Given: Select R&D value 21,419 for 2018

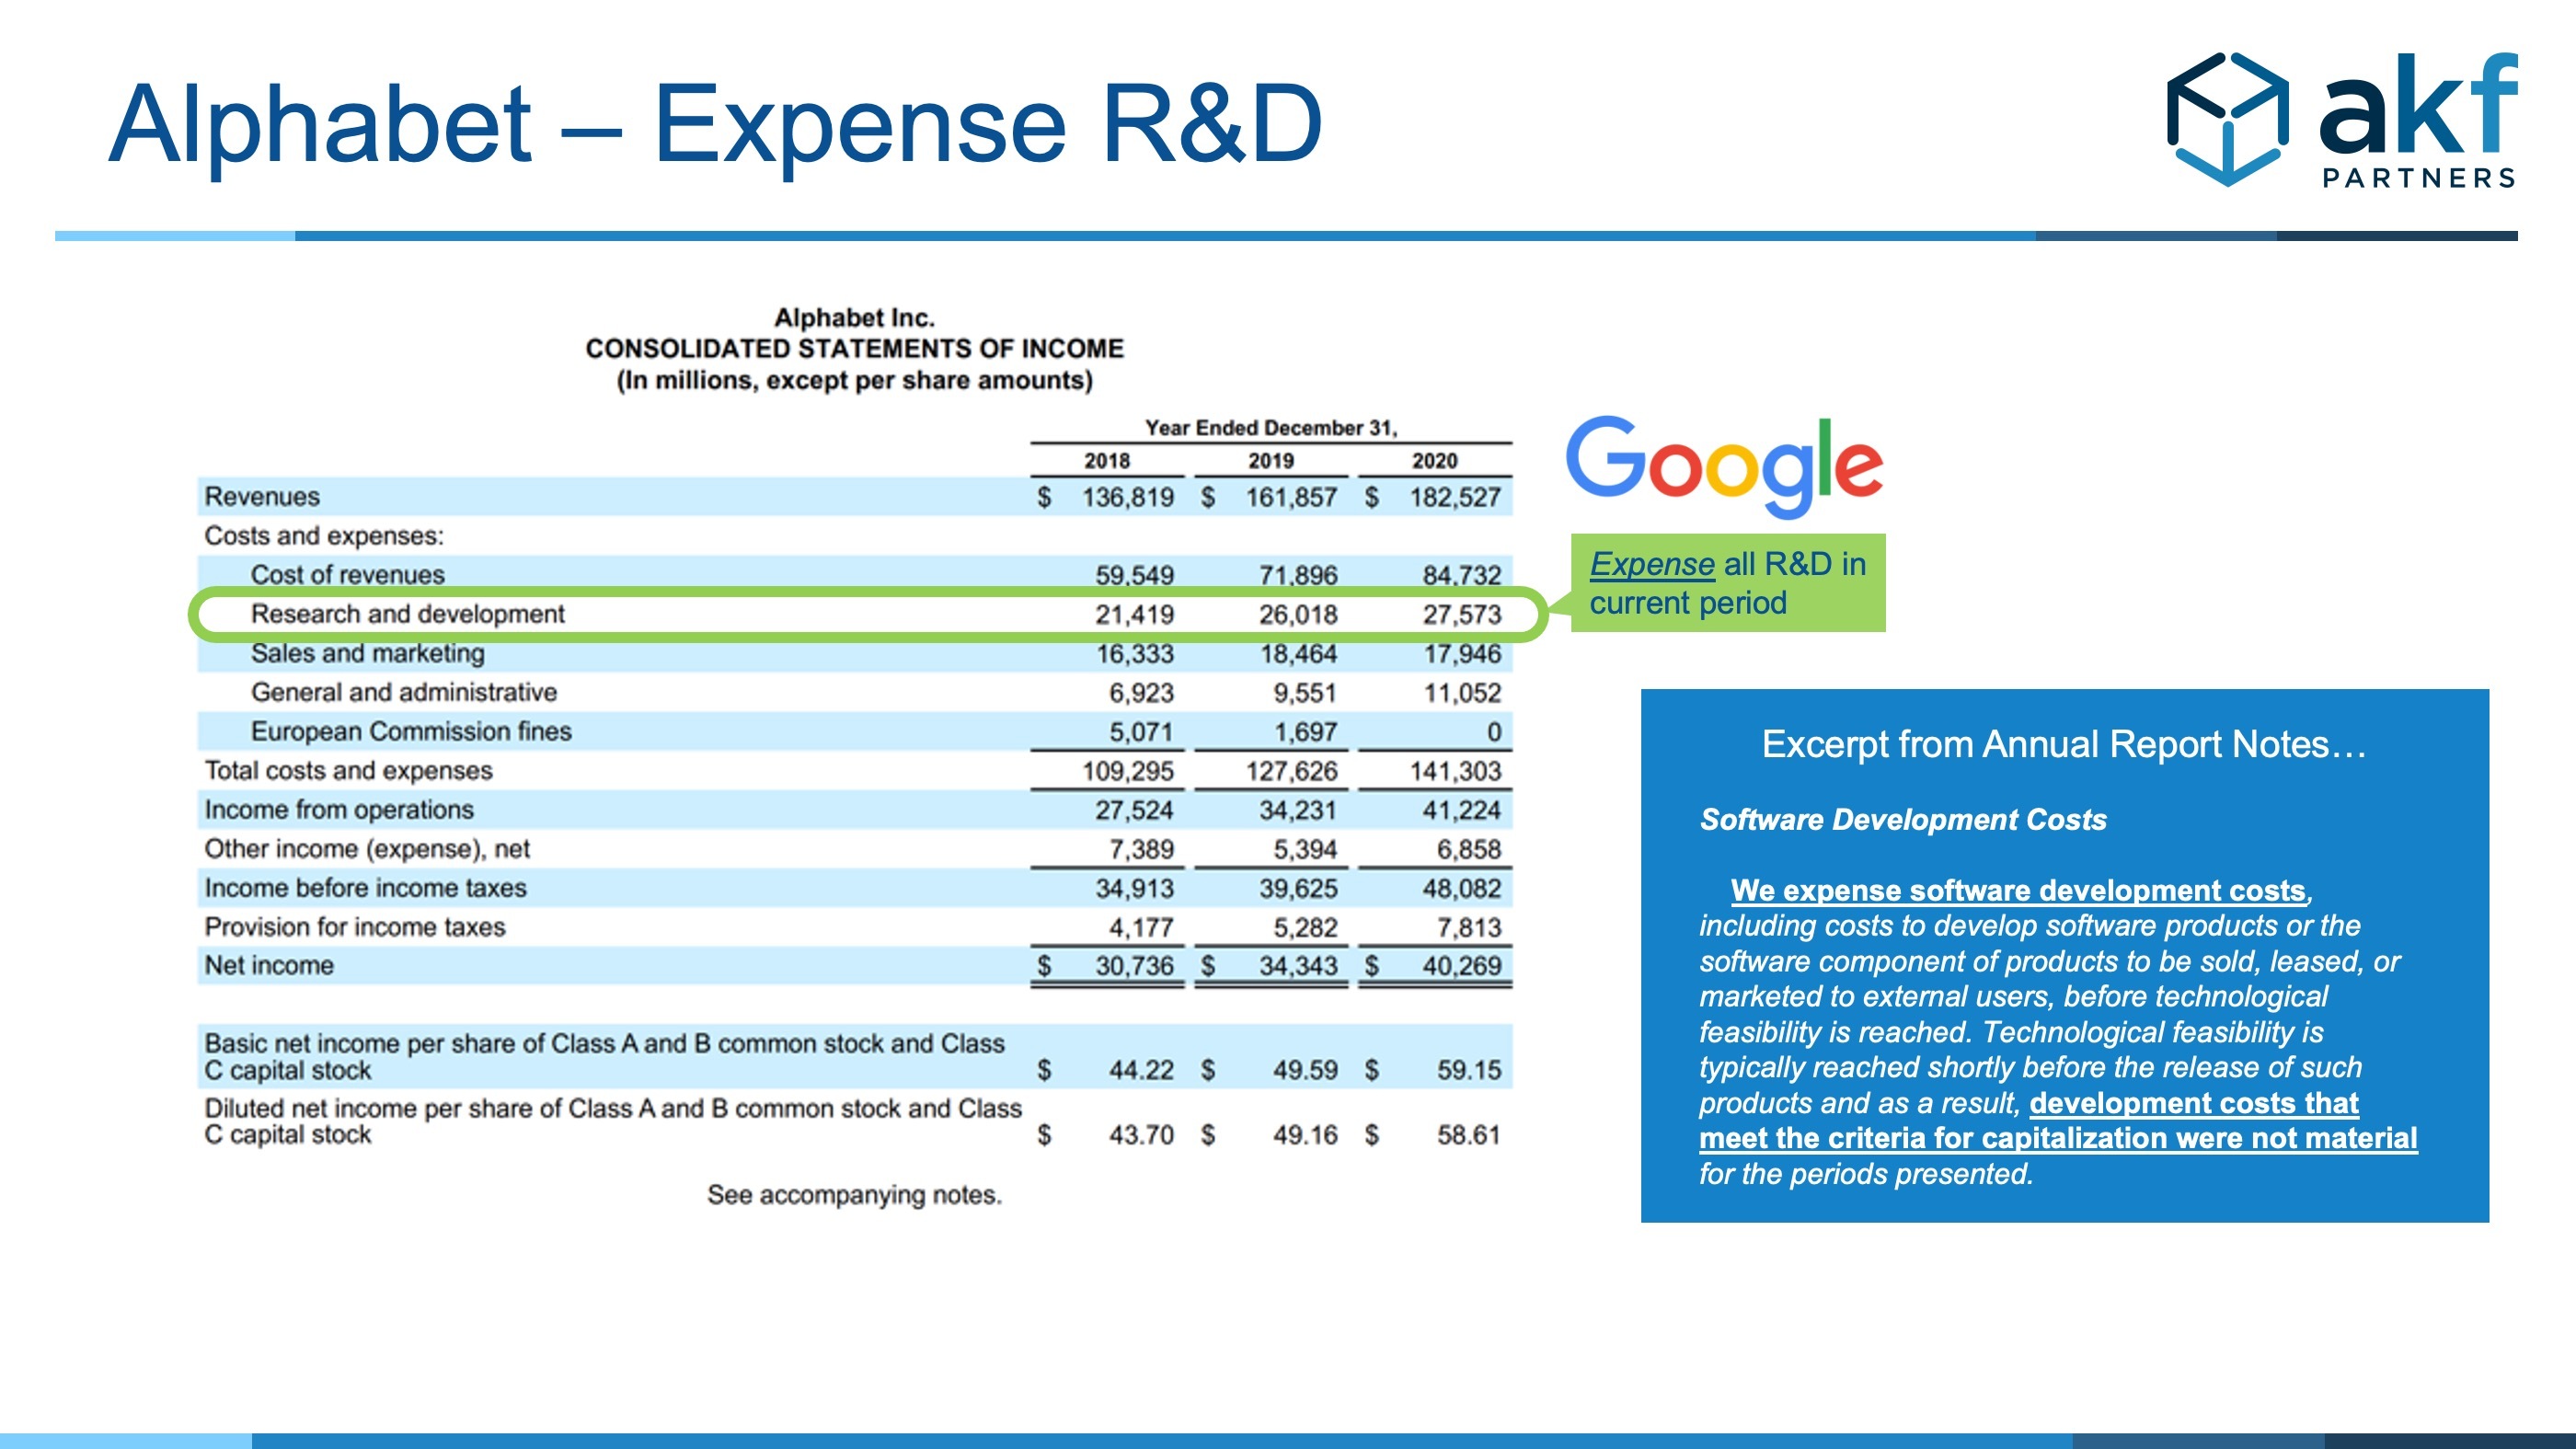Looking at the screenshot, I should click(x=1134, y=614).
